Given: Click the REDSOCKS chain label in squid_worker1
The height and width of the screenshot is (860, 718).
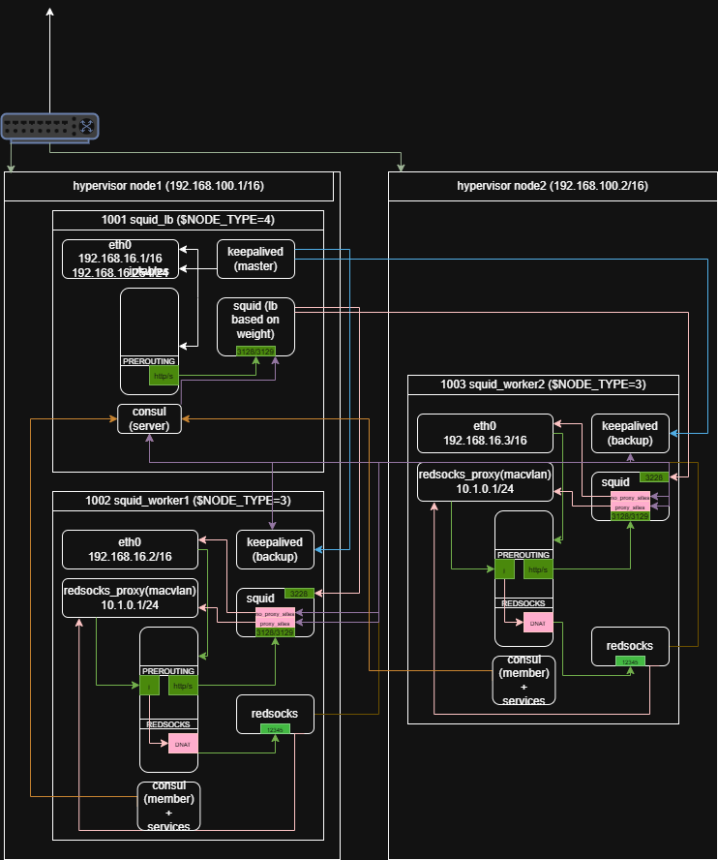Looking at the screenshot, I should pos(168,724).
